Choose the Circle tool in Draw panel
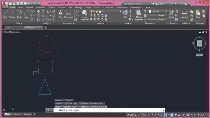This screenshot has height=118, width=210. coord(19,14)
